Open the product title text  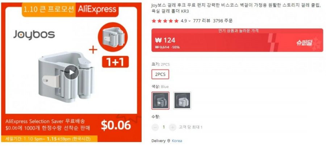[236, 8]
